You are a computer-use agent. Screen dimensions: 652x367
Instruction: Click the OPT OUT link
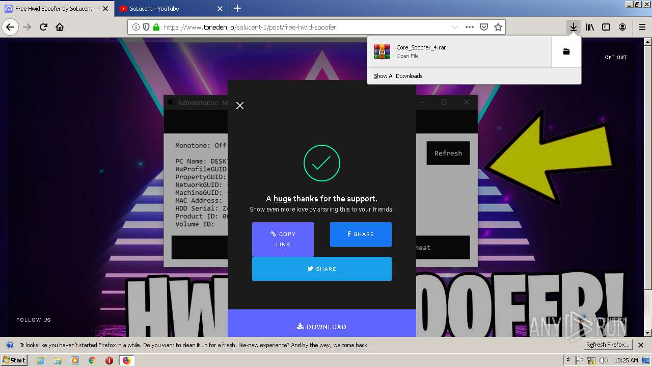click(615, 58)
